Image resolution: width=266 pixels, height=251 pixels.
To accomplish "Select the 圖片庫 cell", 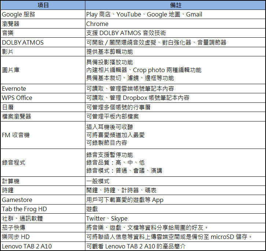I will [43, 70].
